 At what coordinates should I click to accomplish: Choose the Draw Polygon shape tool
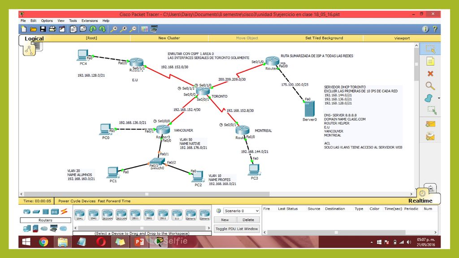[x=429, y=98]
